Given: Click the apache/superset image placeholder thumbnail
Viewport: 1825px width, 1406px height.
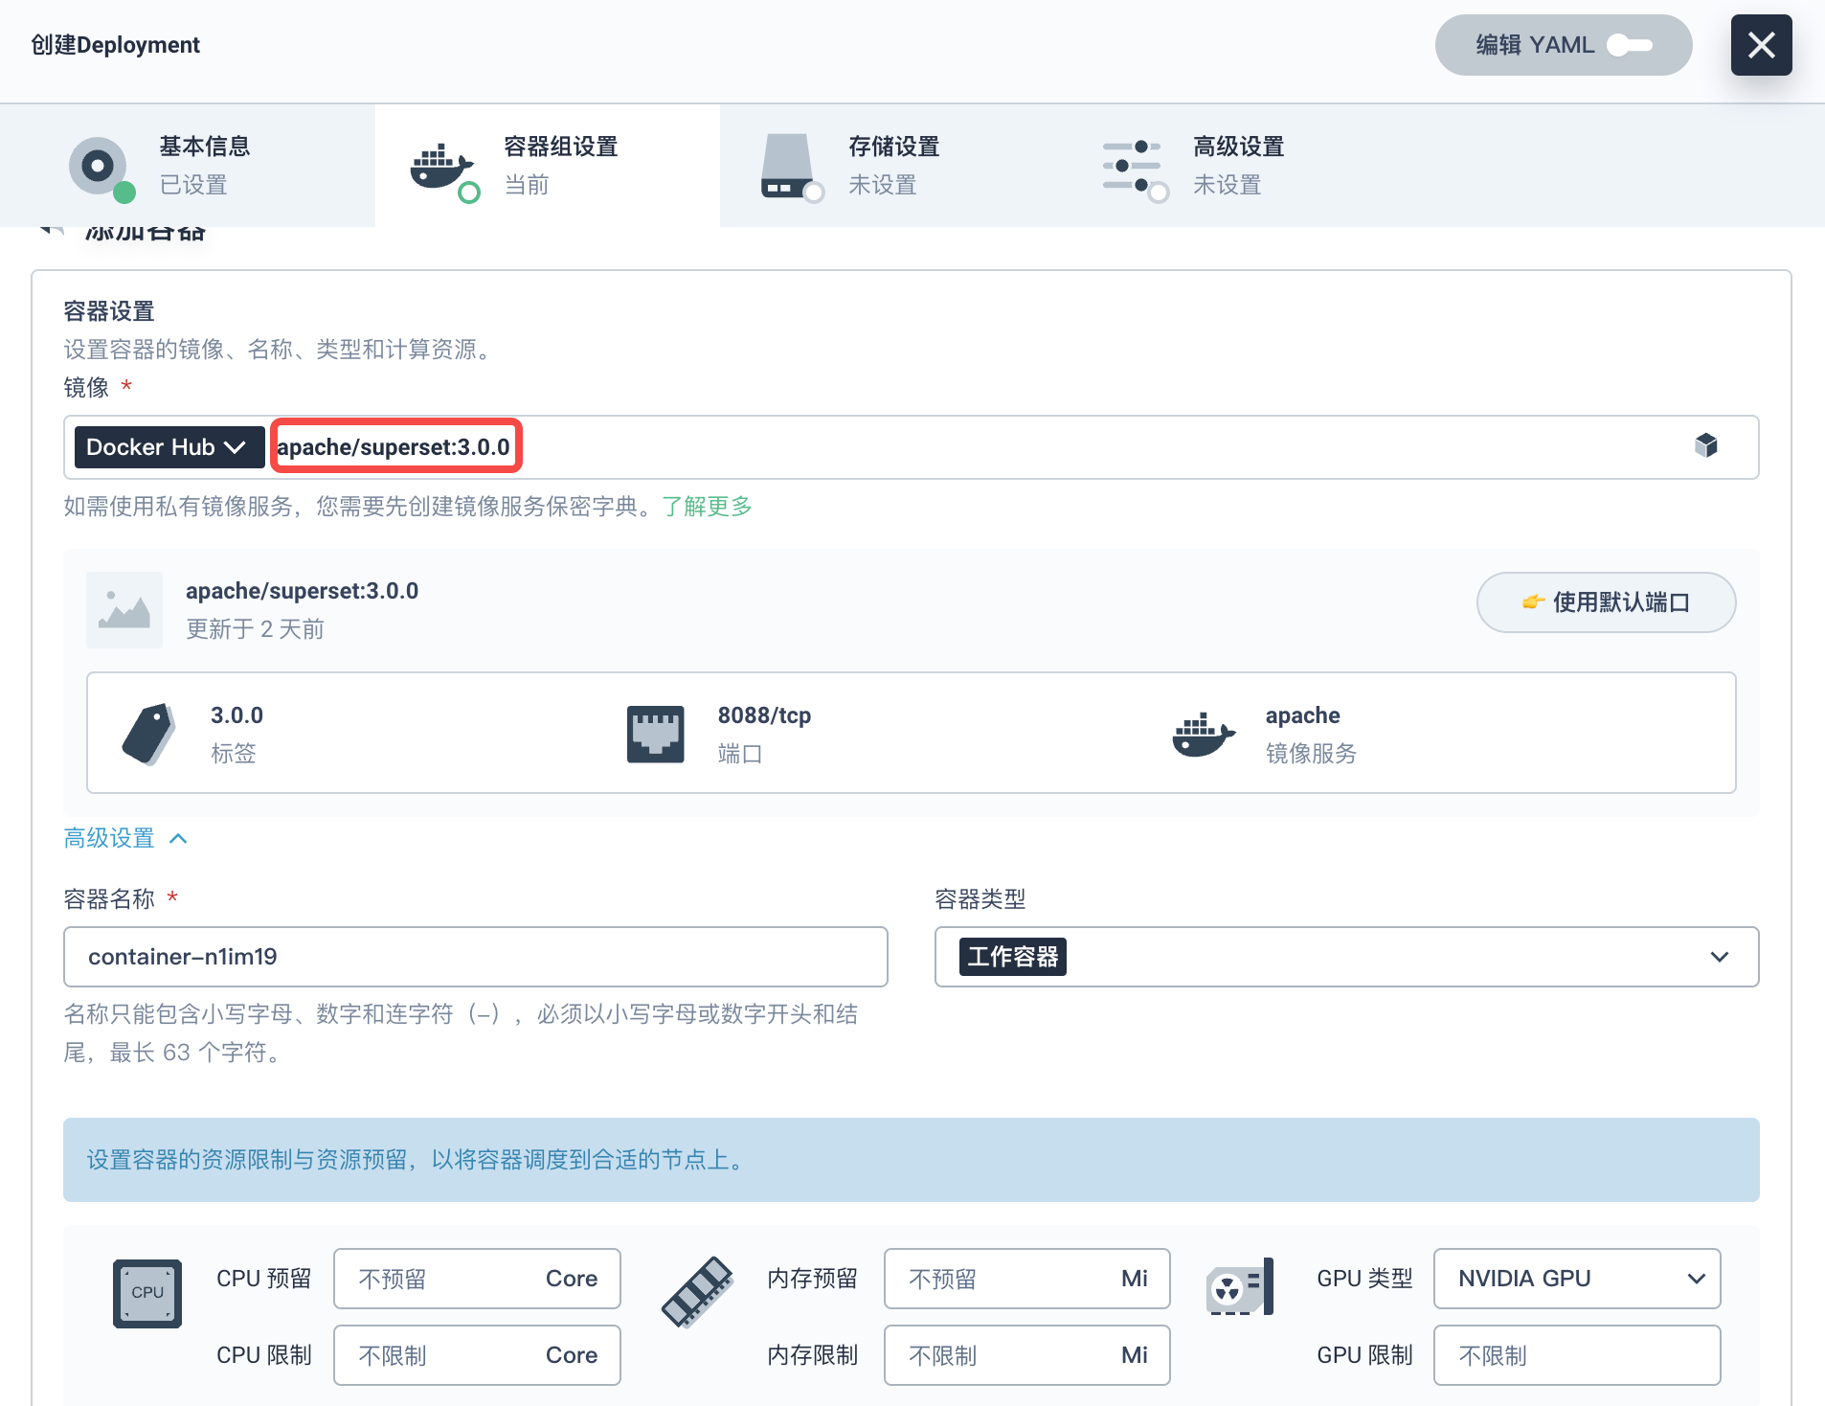Looking at the screenshot, I should coord(124,610).
